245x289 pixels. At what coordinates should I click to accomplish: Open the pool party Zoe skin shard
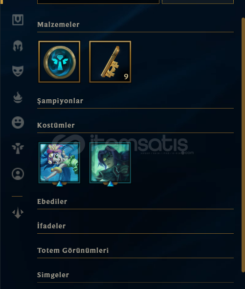(x=59, y=163)
